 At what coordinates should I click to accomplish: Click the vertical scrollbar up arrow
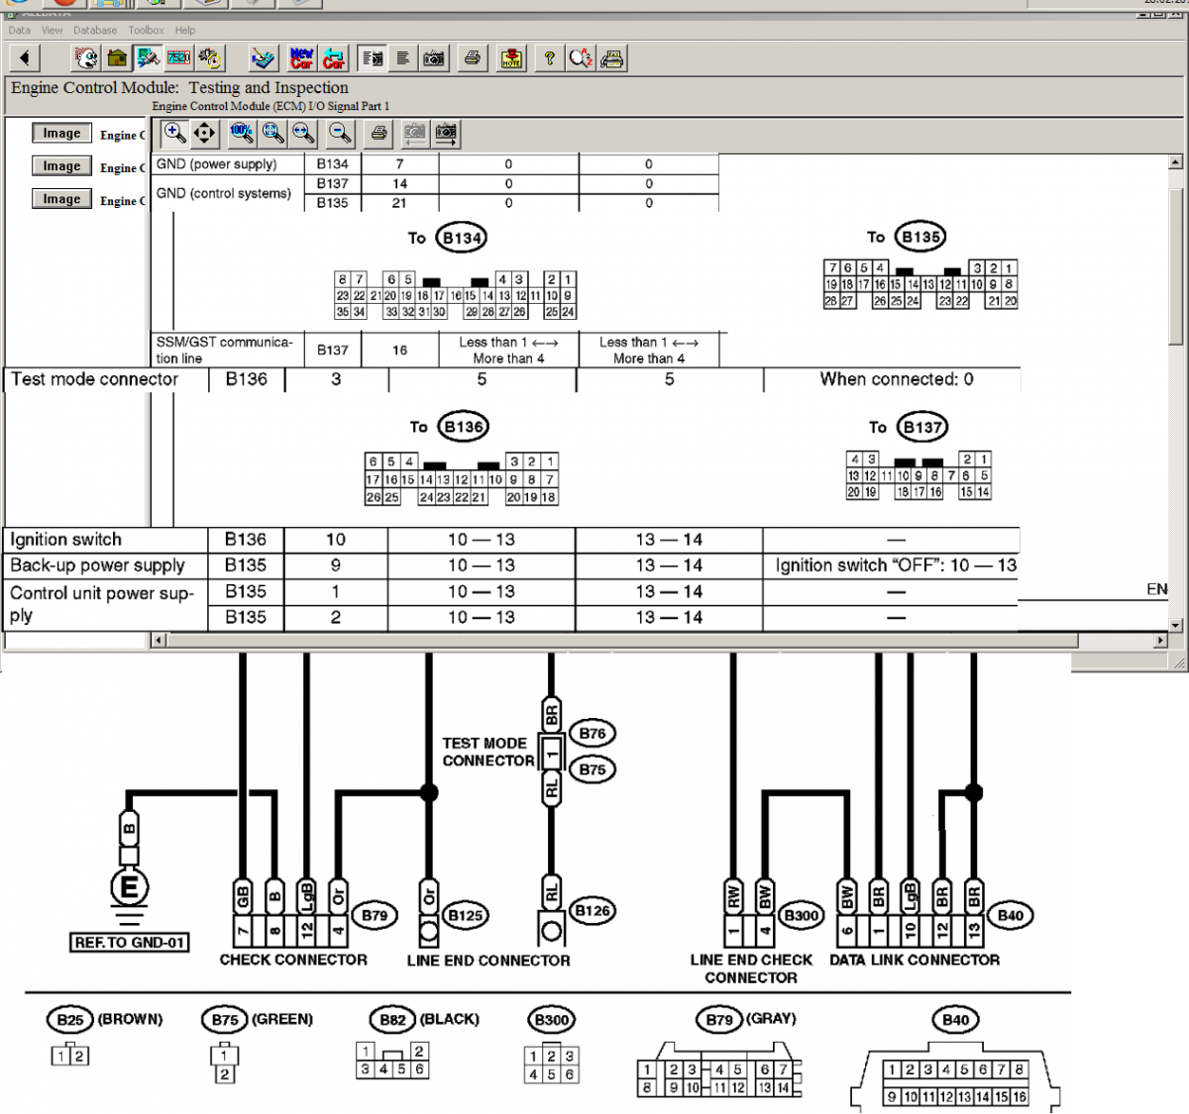pyautogui.click(x=1175, y=161)
